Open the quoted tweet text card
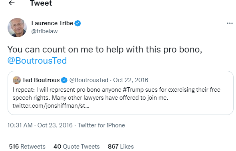Screen dimensions: 236x151 point(121,93)
